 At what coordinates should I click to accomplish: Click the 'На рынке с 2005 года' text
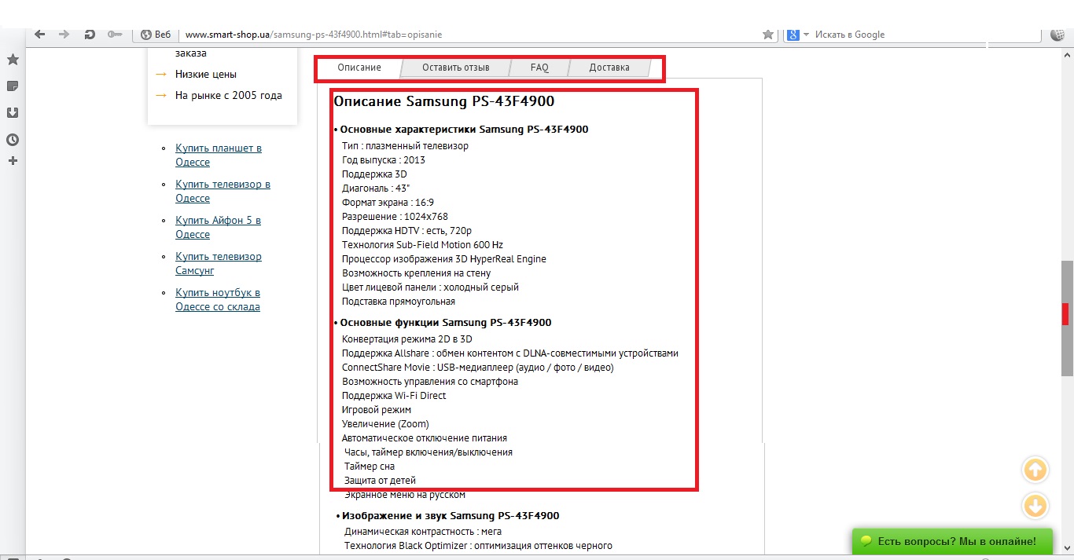pos(229,95)
